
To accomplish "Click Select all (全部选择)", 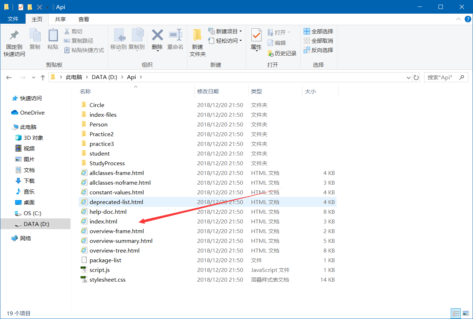I will (318, 32).
